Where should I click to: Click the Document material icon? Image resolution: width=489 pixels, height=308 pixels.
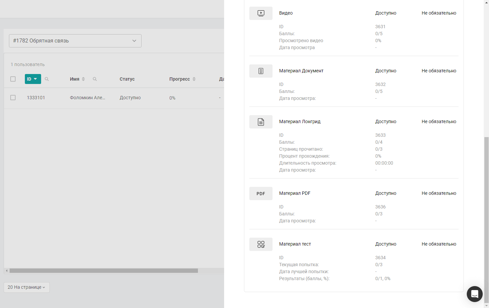click(x=261, y=71)
